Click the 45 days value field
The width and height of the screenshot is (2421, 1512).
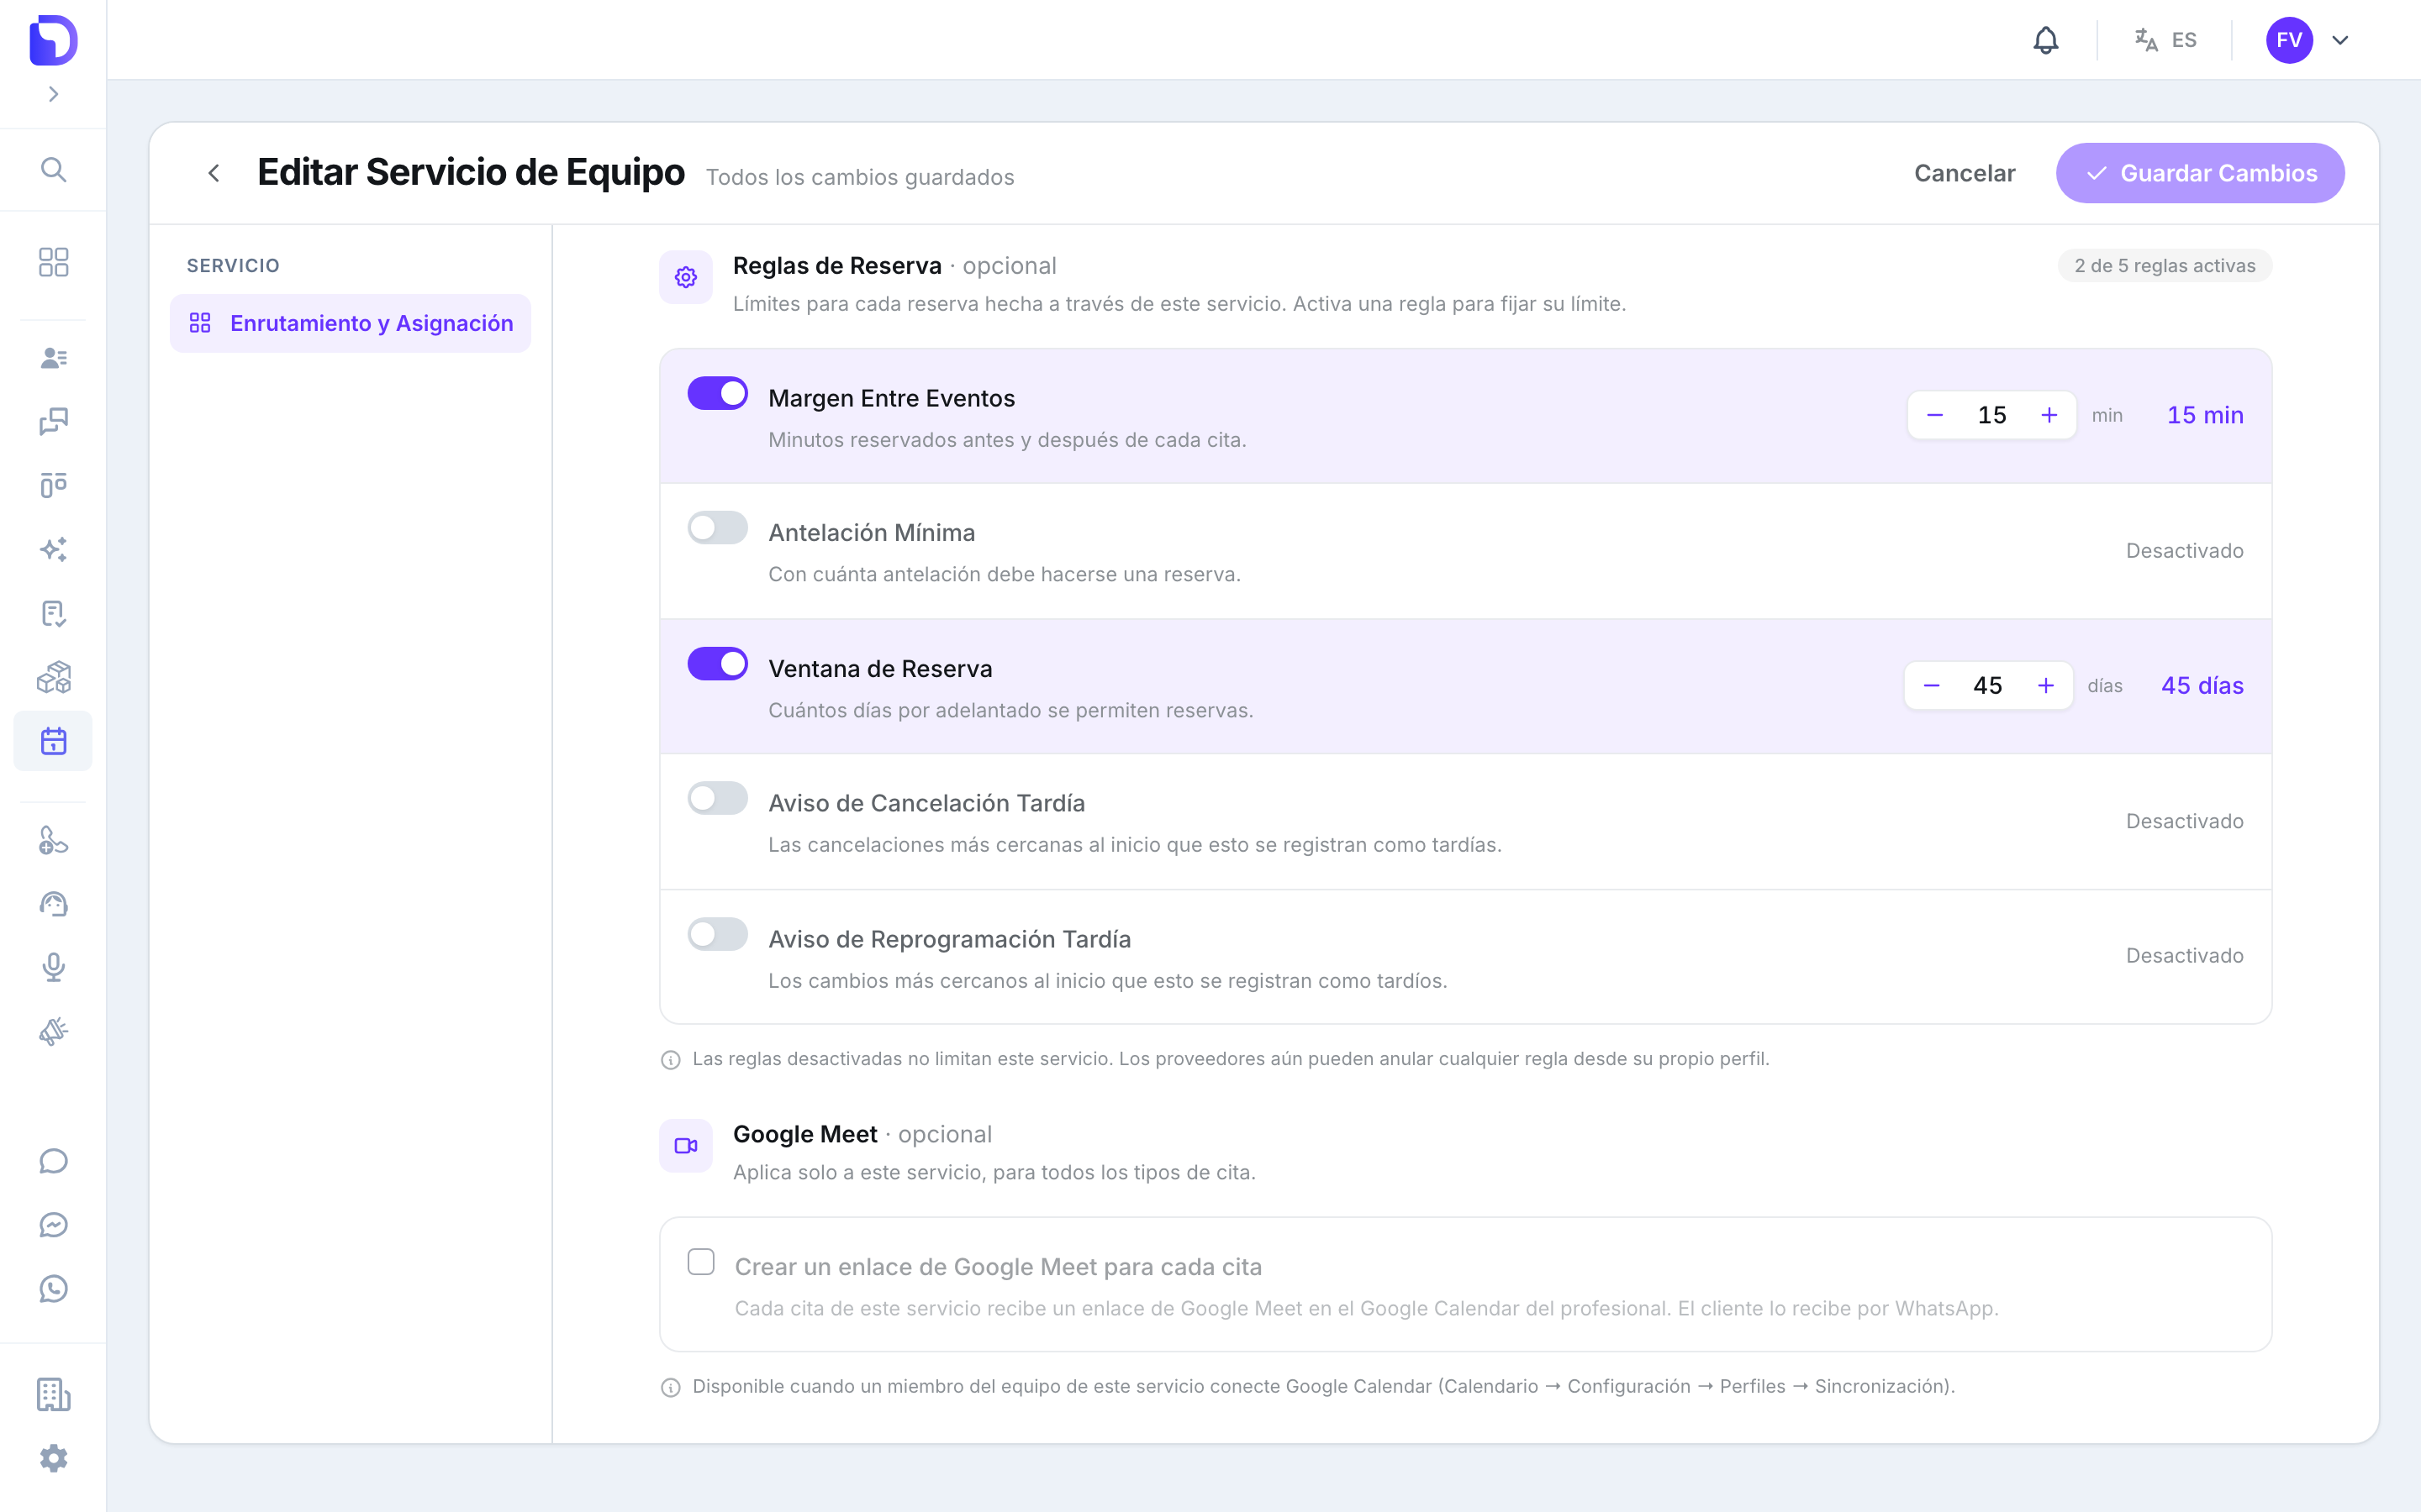[1988, 685]
